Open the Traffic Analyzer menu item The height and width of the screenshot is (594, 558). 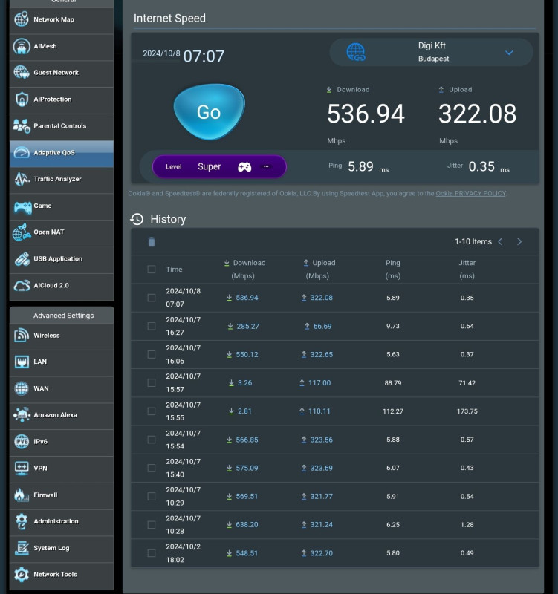[x=62, y=179]
